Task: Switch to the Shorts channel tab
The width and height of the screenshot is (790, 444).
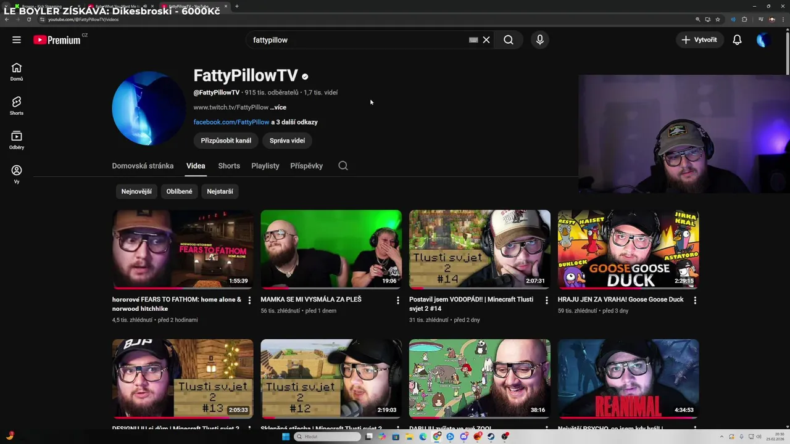Action: 229,166
